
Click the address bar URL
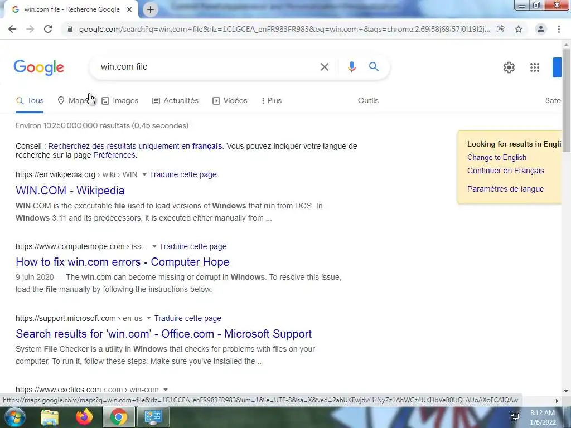click(x=284, y=29)
